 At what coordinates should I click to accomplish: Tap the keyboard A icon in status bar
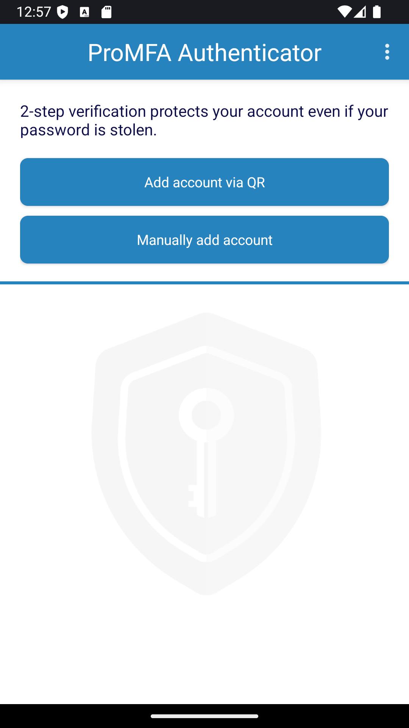(x=84, y=12)
